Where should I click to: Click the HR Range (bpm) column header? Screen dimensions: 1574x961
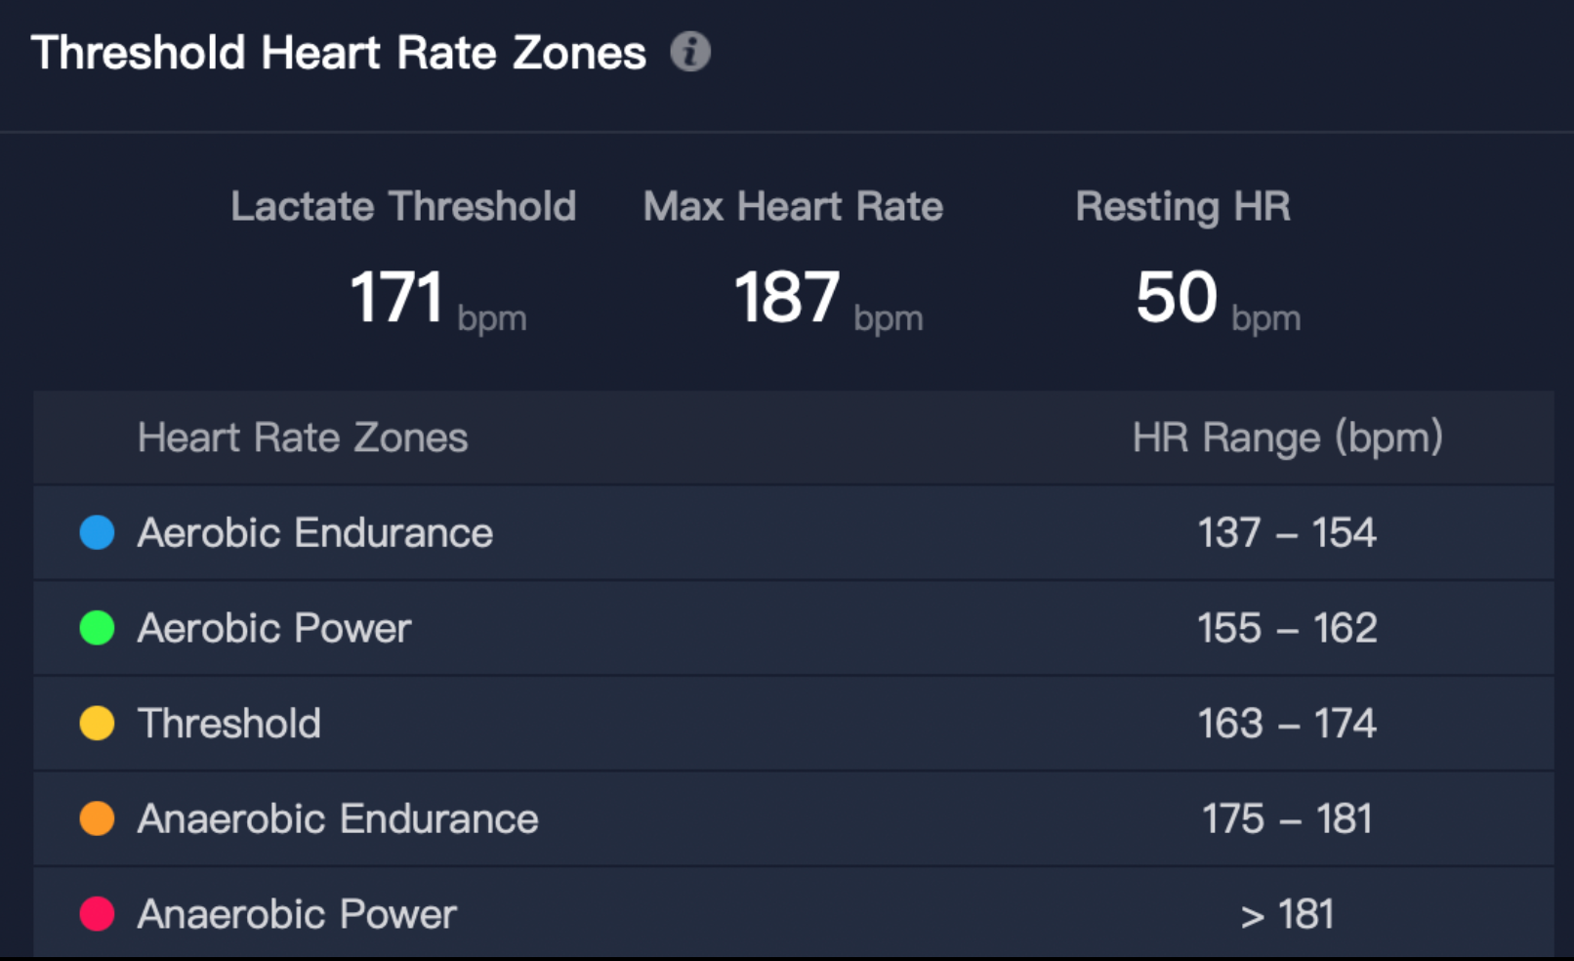pyautogui.click(x=1287, y=438)
